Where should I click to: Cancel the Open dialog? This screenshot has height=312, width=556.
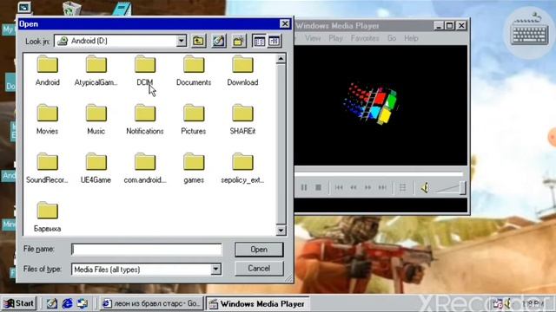[x=259, y=269]
